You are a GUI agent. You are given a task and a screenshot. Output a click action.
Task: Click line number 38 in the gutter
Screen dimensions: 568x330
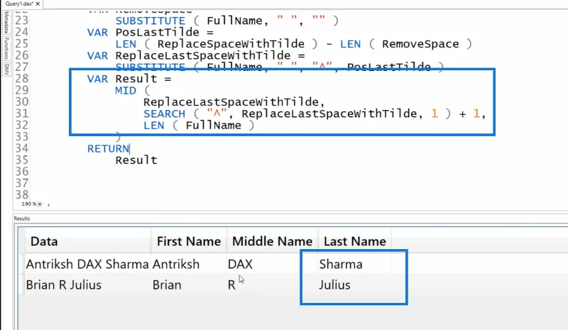[x=22, y=194]
